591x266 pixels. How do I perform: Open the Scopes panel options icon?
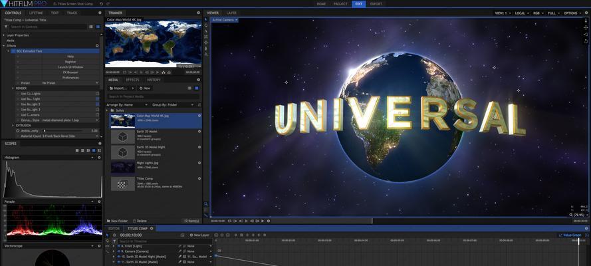point(100,144)
